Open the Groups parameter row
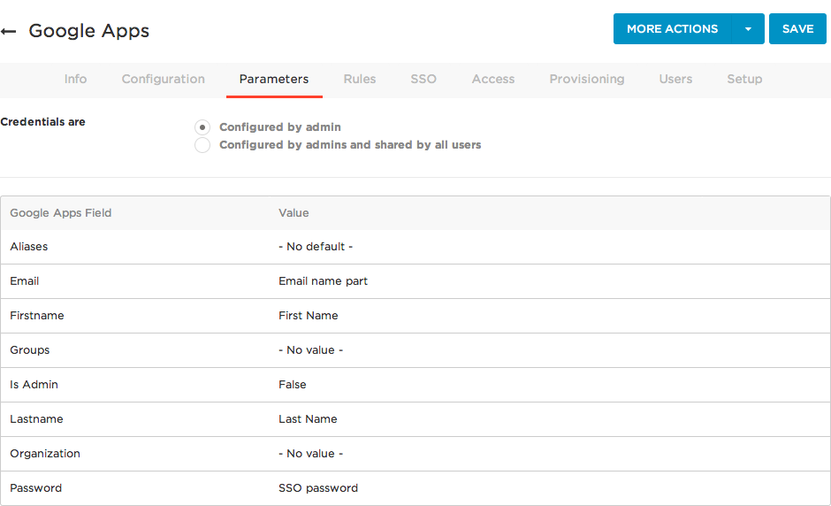Viewport: 831px width, 506px height. coord(415,350)
